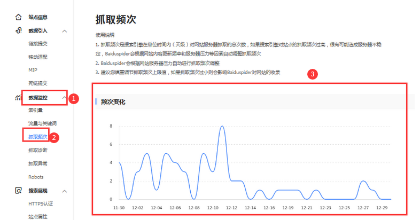Screen dimensions: 420x220
Task: Open 链接提交 in the sidebar
Action: click(x=38, y=43)
